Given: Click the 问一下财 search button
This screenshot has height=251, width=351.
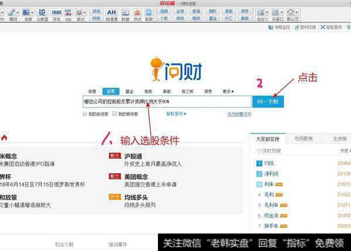Looking at the screenshot, I should [268, 102].
